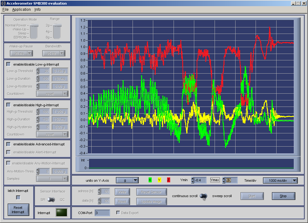The height and width of the screenshot is (223, 308).
Task: Click the Stop button
Action: (x=283, y=196)
